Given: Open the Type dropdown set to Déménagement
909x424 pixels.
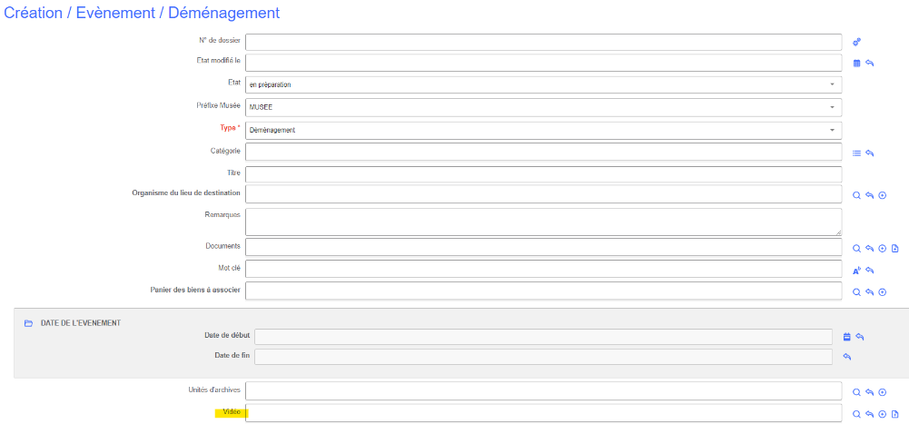Looking at the screenshot, I should (543, 131).
